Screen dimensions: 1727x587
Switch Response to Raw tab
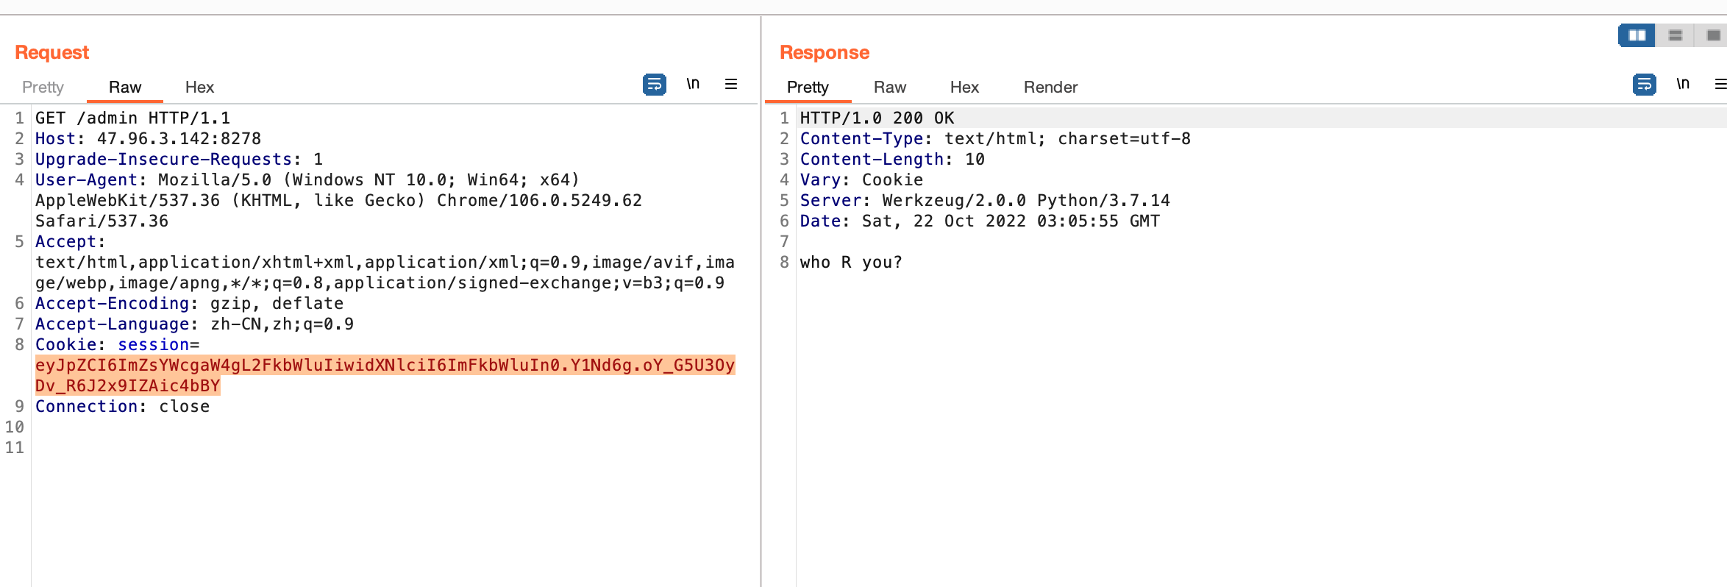[x=890, y=88]
